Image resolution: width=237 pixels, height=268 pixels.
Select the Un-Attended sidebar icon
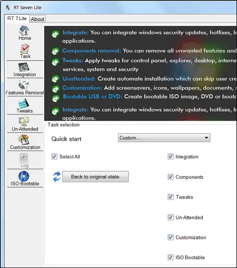(24, 121)
